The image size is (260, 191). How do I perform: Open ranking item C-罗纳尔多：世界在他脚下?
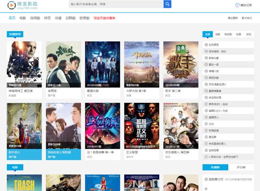(223, 157)
